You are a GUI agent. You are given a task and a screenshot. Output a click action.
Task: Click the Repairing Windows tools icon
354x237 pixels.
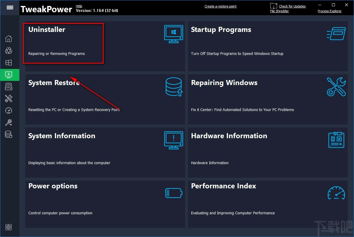pos(336,87)
